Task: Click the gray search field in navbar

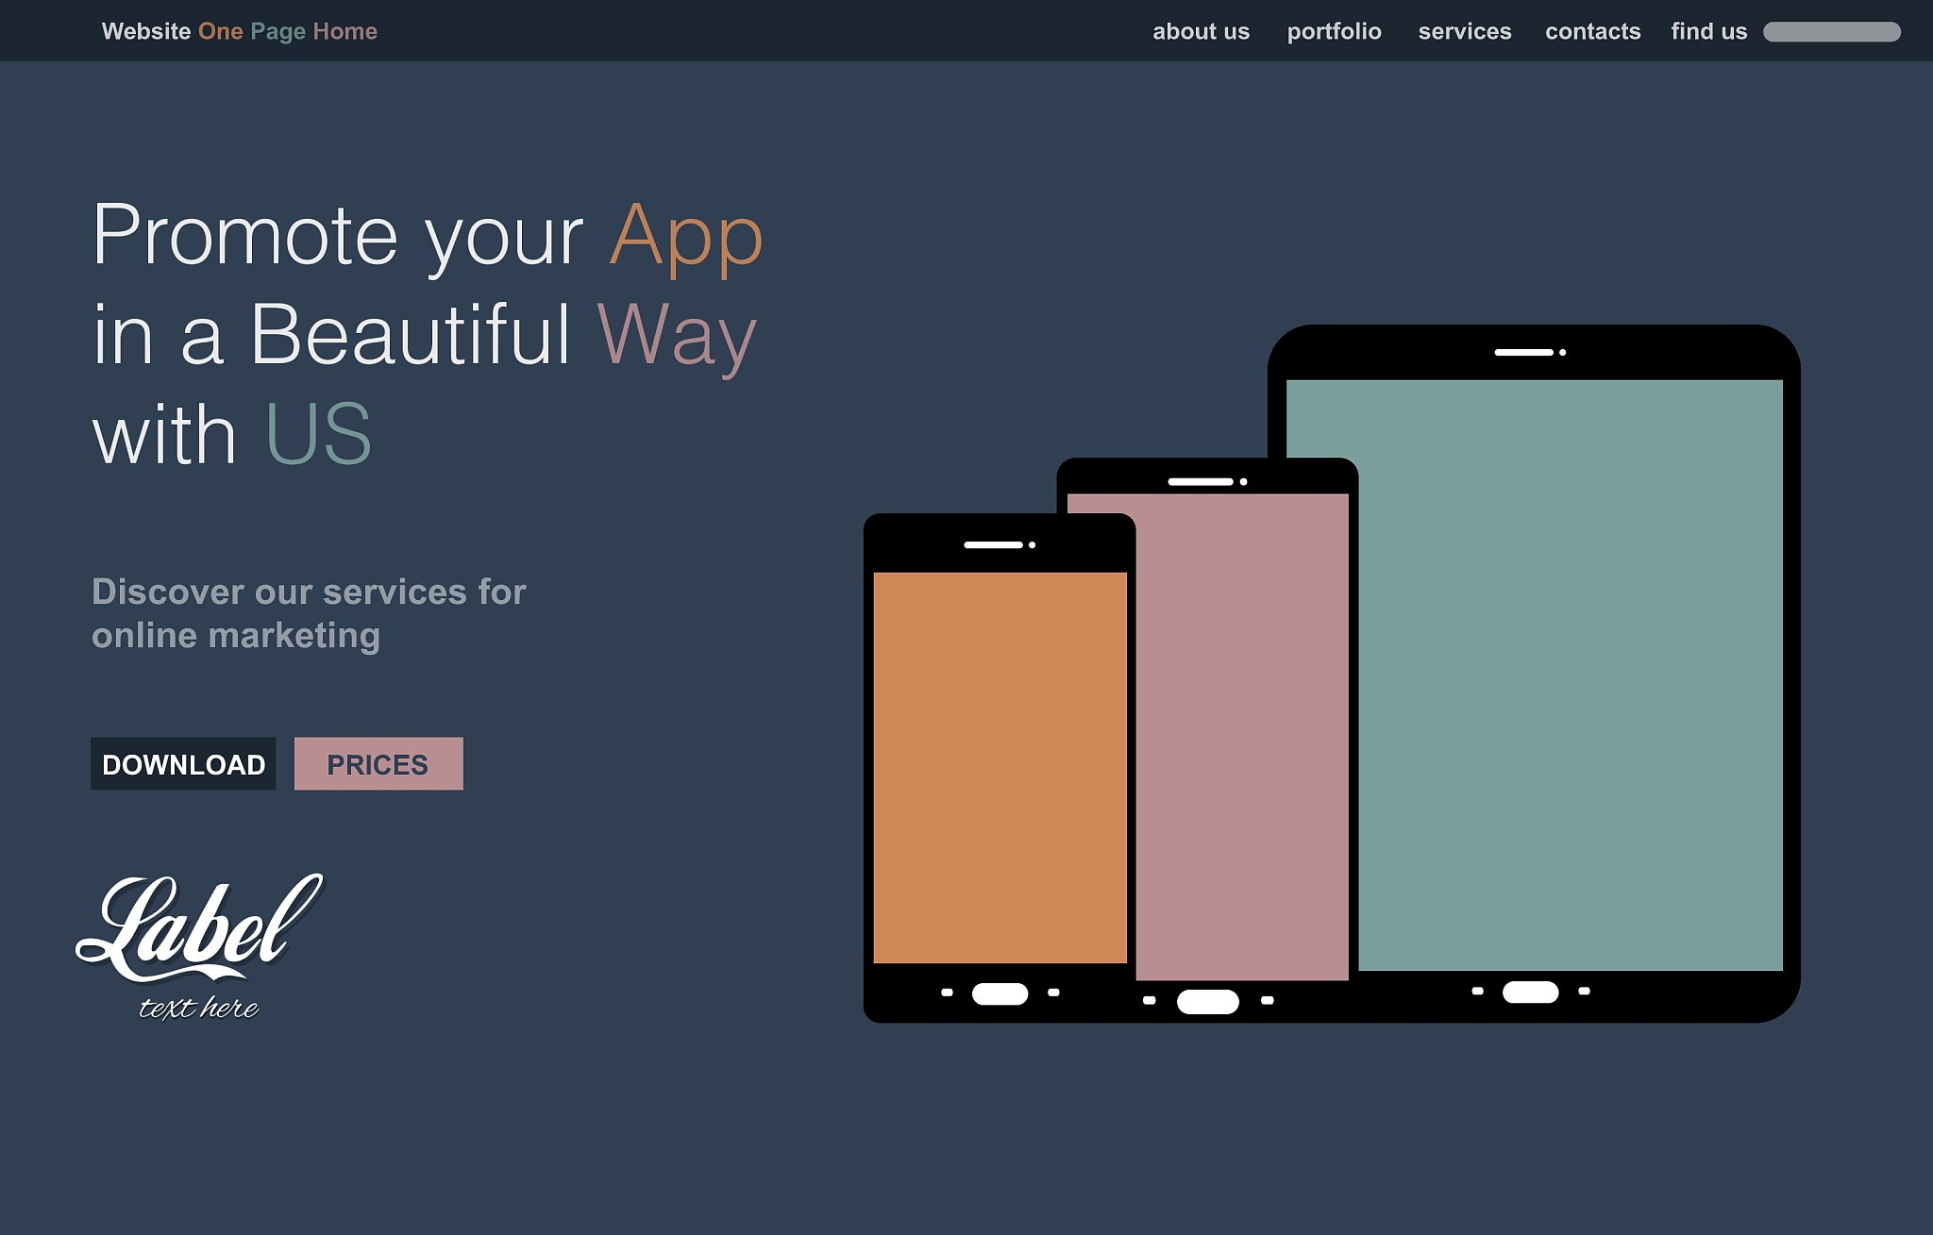Action: click(x=1831, y=32)
